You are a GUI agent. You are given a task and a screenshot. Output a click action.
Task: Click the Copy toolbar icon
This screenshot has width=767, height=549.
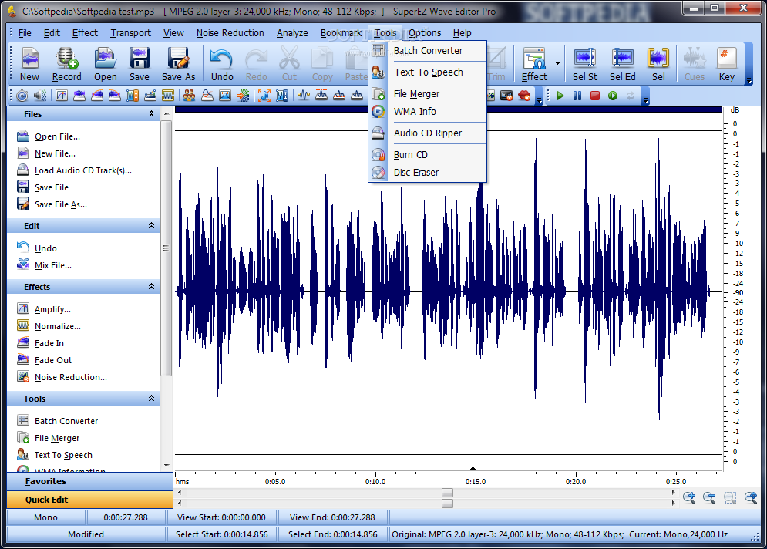tap(322, 64)
